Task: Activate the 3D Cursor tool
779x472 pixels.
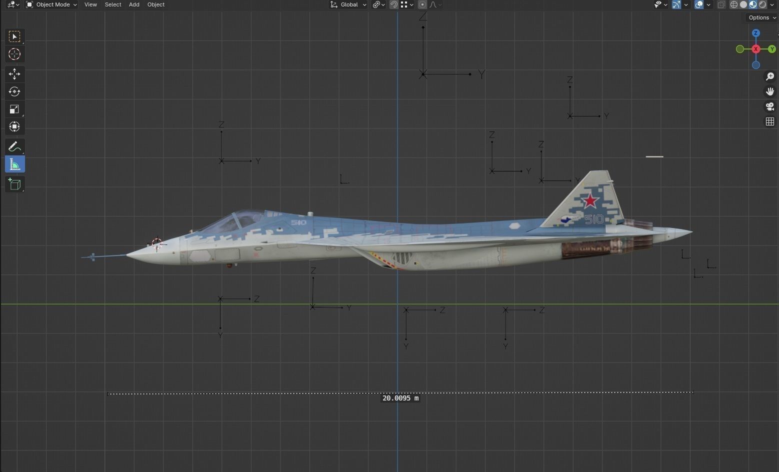Action: [x=14, y=54]
